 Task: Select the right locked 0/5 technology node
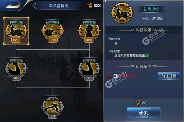point(89,70)
